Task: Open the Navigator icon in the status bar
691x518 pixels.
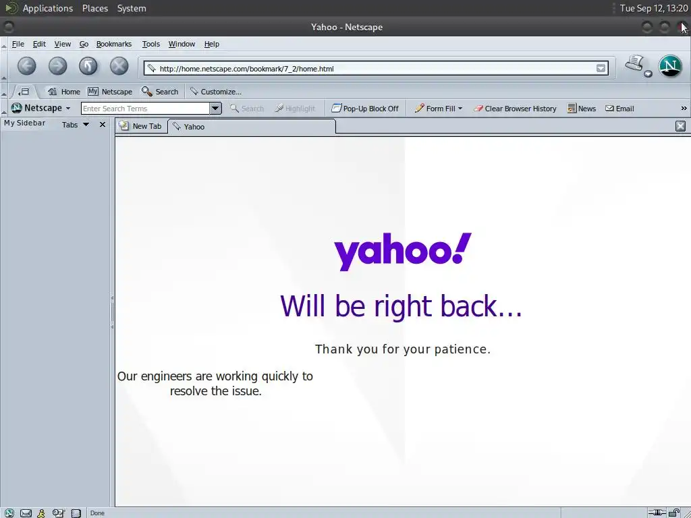Action: [9, 513]
